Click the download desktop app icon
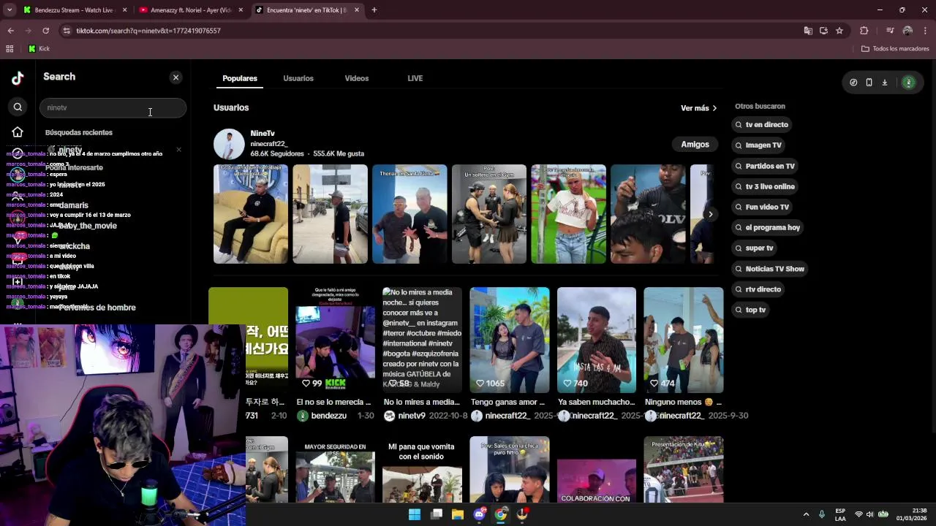 [884, 83]
